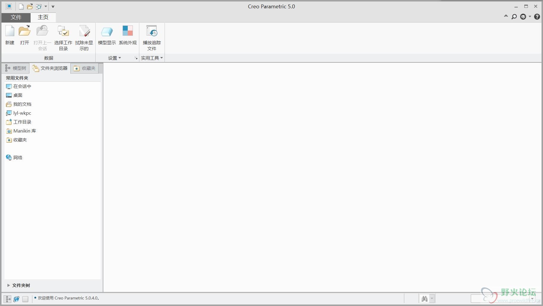
Task: Open the help question mark icon
Action: coord(537,17)
